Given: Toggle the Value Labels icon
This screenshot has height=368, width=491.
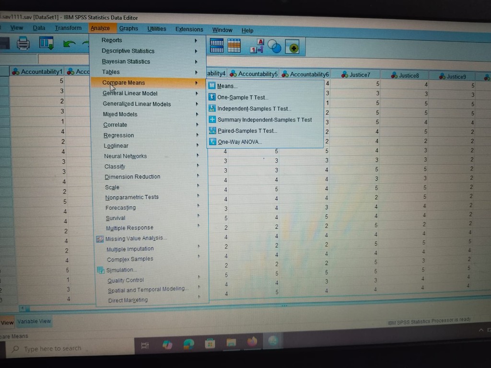Looking at the screenshot, I should [257, 46].
